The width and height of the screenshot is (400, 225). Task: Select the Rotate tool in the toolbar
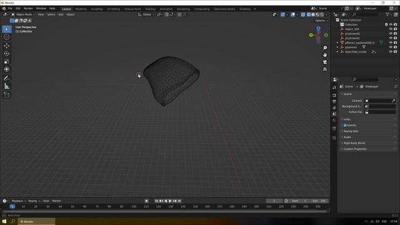pyautogui.click(x=7, y=54)
